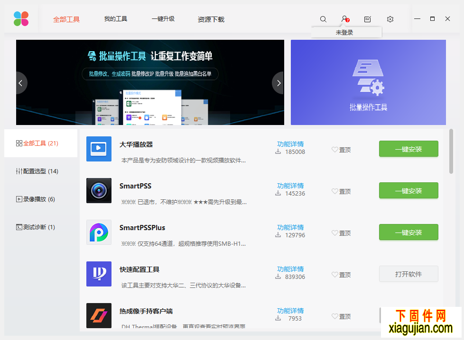Click download count icon for 大华播放器
Screen dimensions: 464x340
[x=278, y=152]
